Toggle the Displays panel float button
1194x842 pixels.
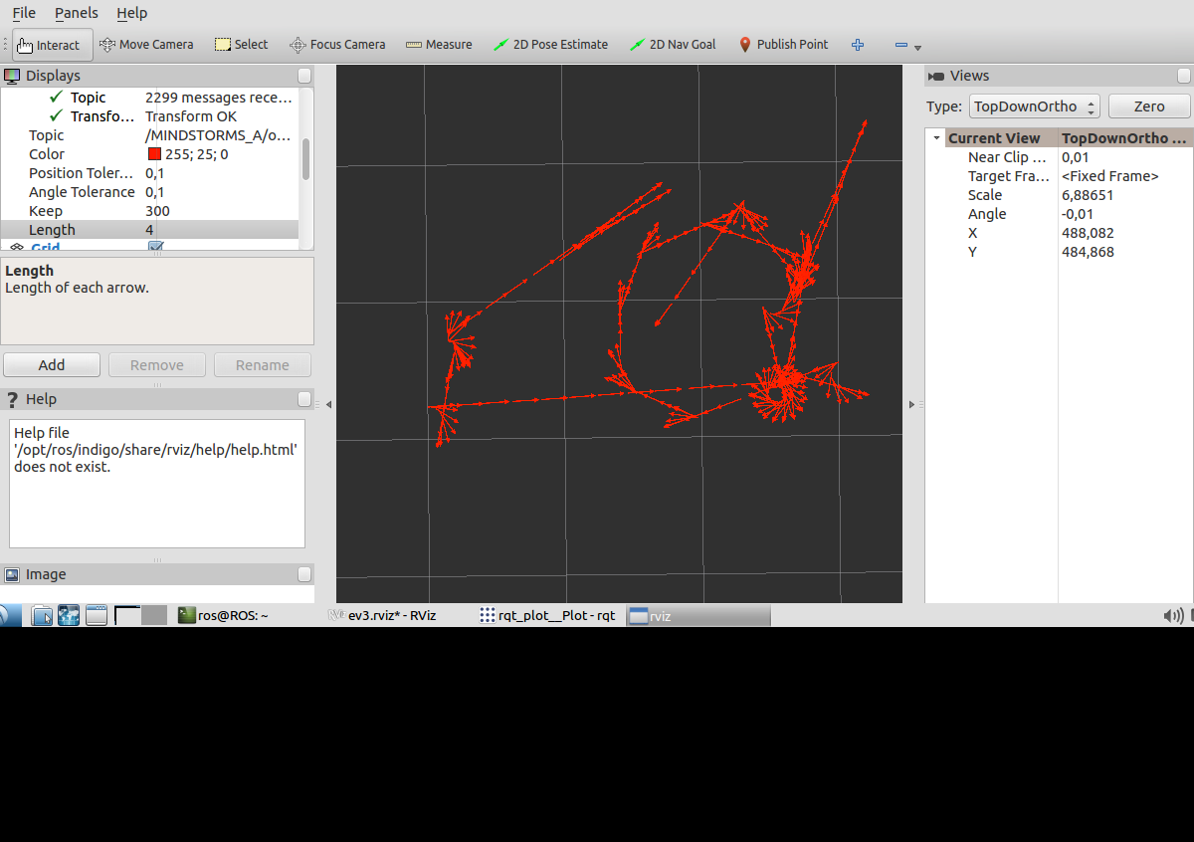tap(304, 76)
